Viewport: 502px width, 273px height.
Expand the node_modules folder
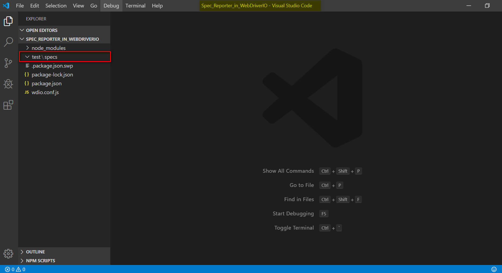click(27, 48)
